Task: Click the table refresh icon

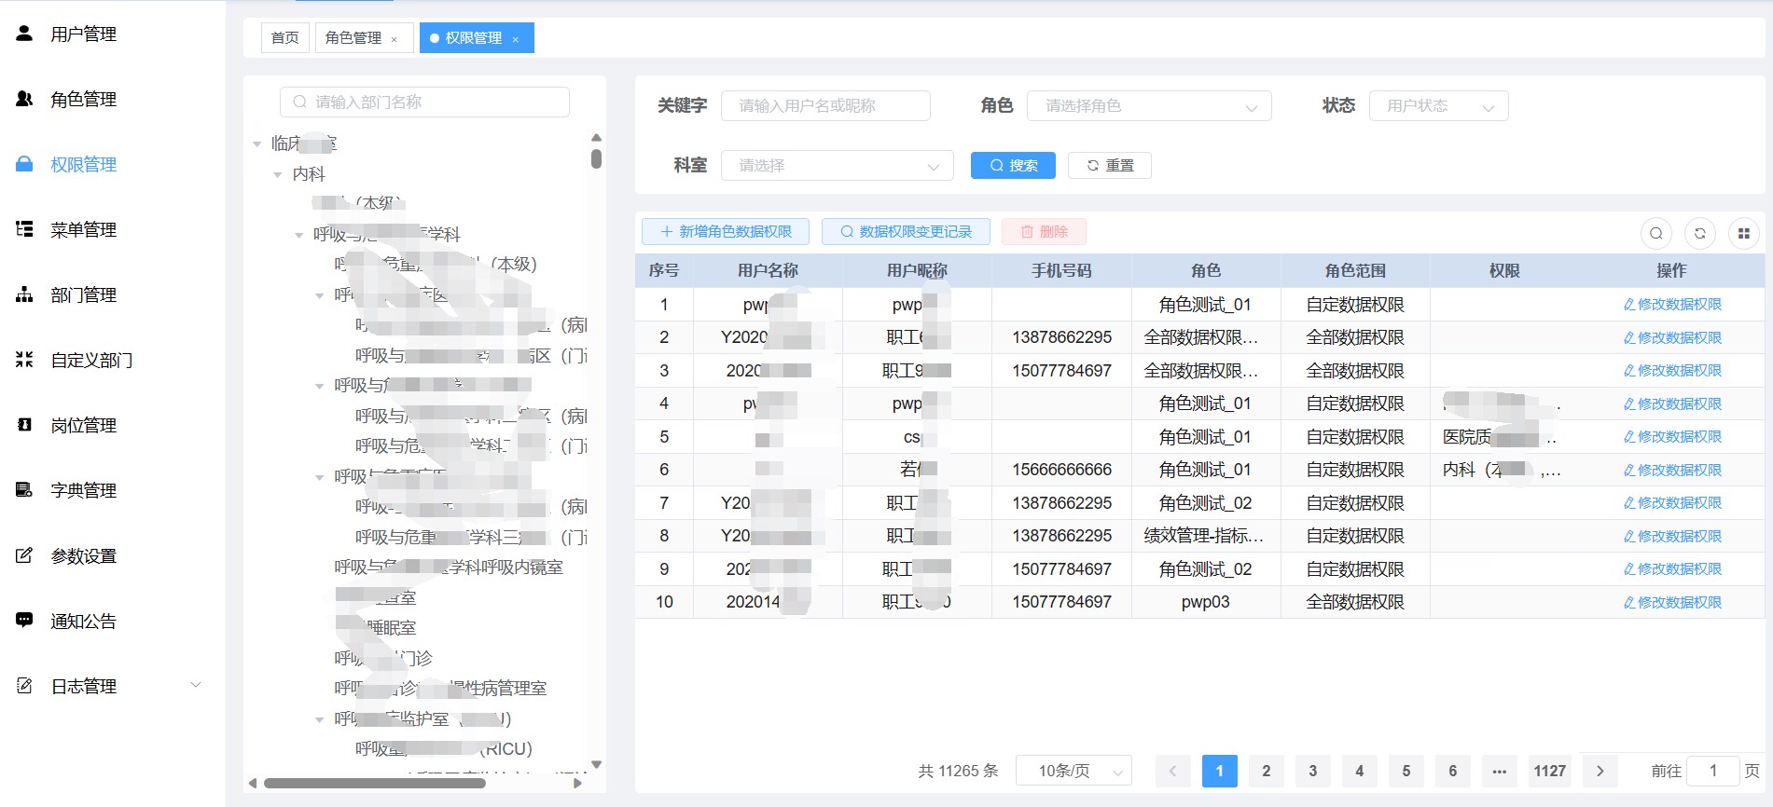Action: [1700, 233]
